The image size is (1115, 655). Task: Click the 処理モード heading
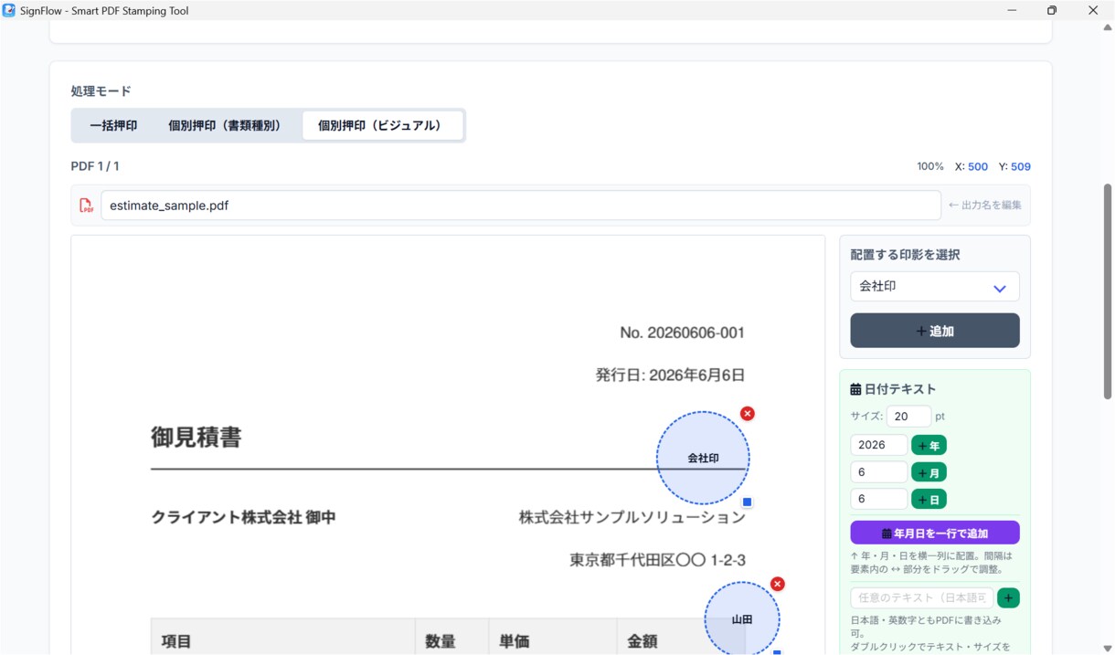point(101,91)
